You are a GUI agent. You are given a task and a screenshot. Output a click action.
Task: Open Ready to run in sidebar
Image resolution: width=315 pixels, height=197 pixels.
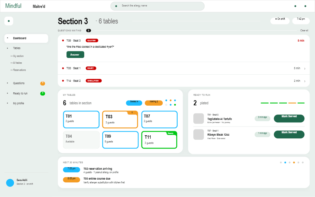point(20,93)
